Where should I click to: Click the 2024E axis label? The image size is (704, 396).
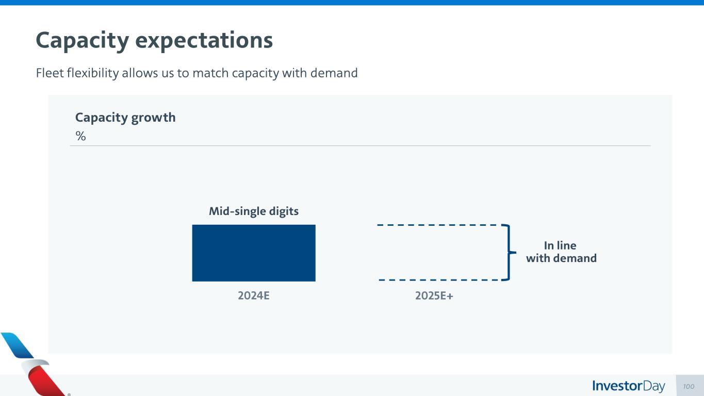pos(253,296)
